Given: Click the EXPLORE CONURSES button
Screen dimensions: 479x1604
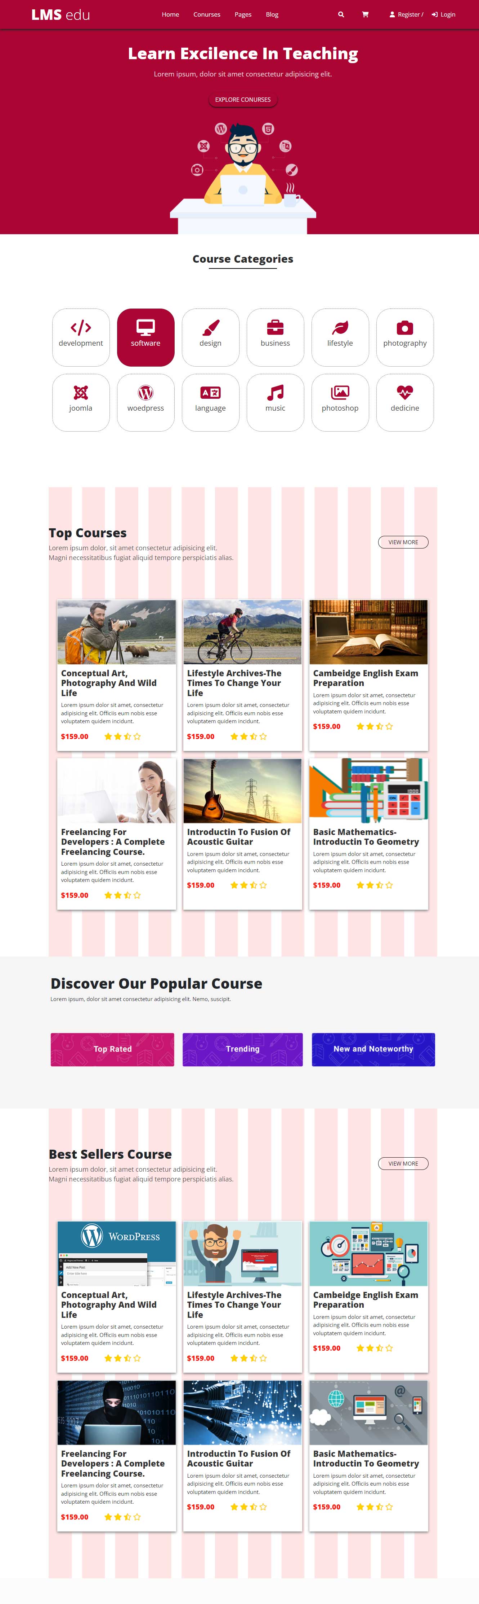Looking at the screenshot, I should [x=243, y=100].
